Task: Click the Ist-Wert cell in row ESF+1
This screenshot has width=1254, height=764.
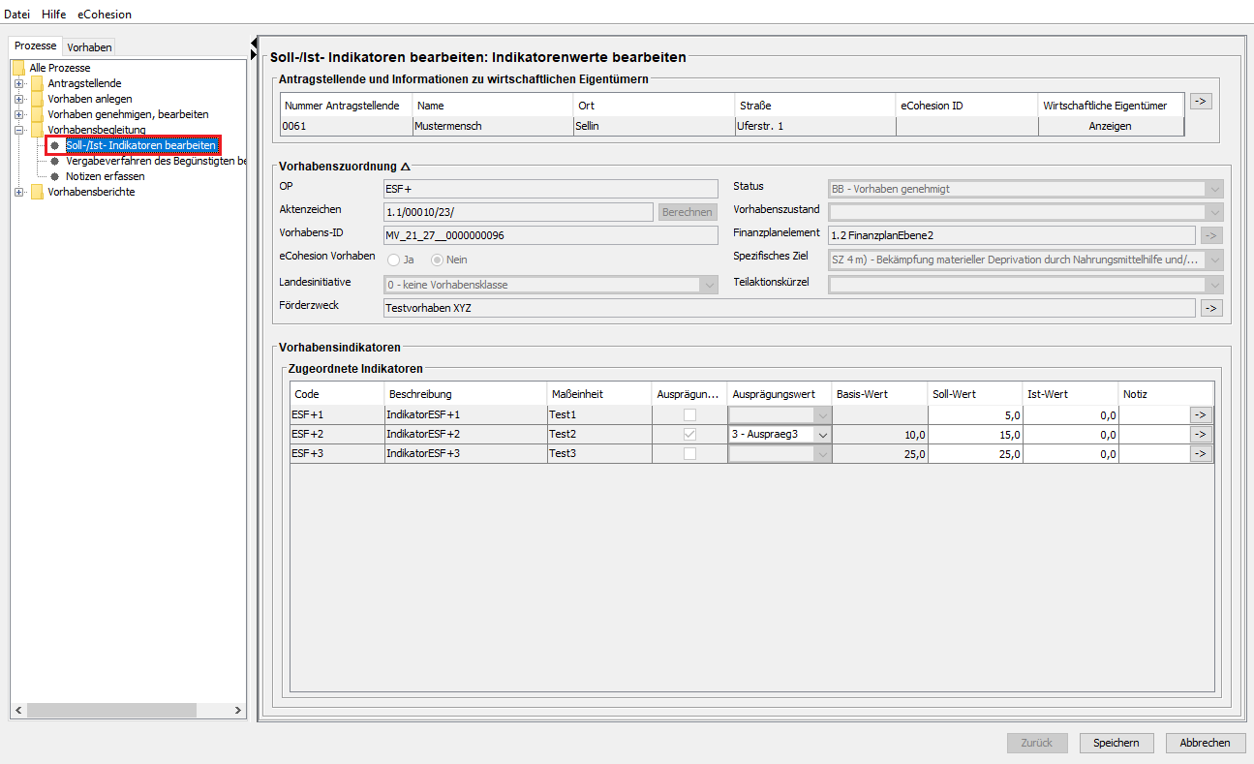Action: 1071,414
